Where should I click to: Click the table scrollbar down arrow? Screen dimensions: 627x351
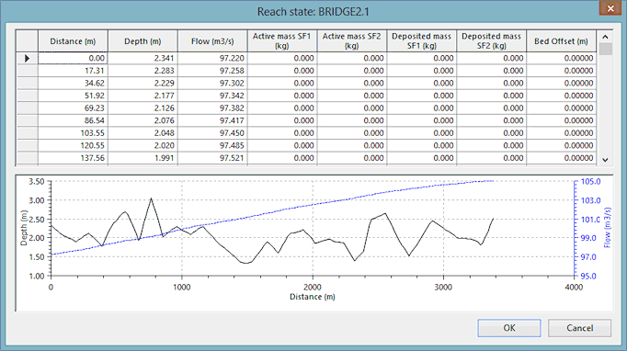pyautogui.click(x=606, y=160)
